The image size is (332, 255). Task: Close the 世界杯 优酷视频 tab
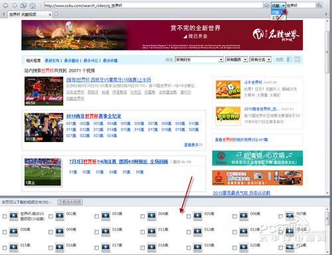[x=50, y=15]
